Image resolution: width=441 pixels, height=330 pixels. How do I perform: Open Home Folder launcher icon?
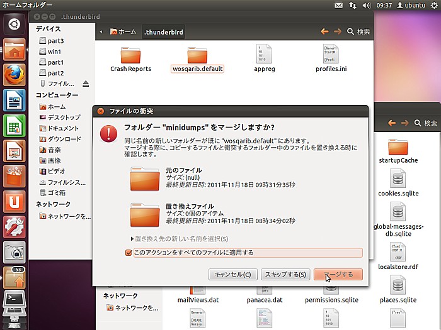pyautogui.click(x=14, y=50)
